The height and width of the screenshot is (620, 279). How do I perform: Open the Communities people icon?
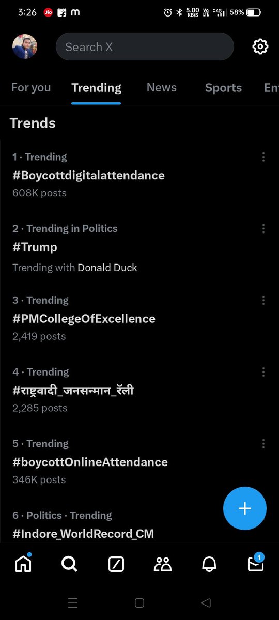pyautogui.click(x=163, y=564)
